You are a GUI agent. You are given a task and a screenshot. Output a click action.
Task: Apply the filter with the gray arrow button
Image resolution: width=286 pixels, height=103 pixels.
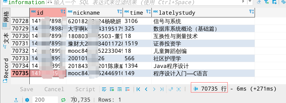[x=243, y=1]
